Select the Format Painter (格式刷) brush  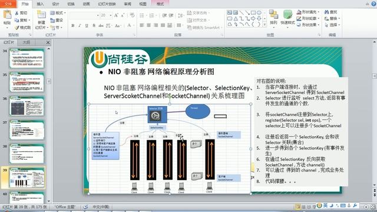pos(17,28)
